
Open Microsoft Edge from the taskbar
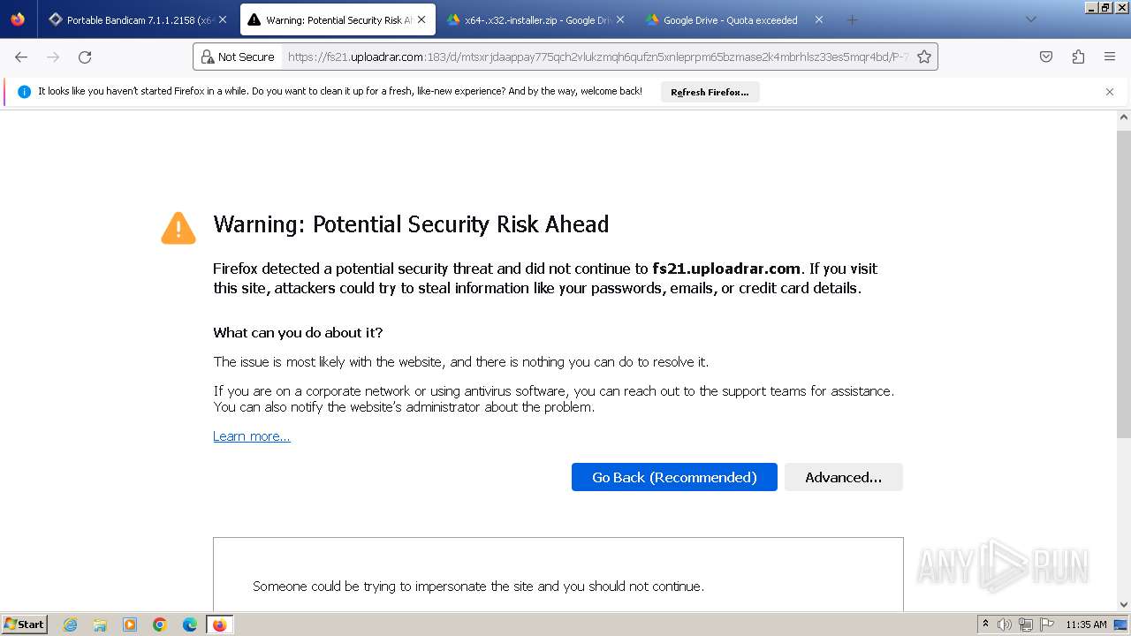[x=189, y=625]
